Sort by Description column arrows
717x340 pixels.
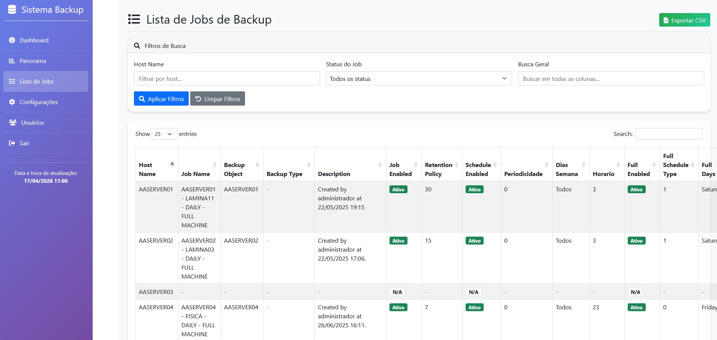click(380, 165)
